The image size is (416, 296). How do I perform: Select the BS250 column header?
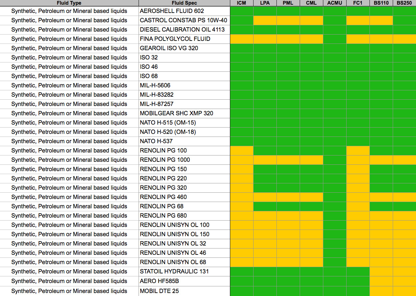(404, 3)
